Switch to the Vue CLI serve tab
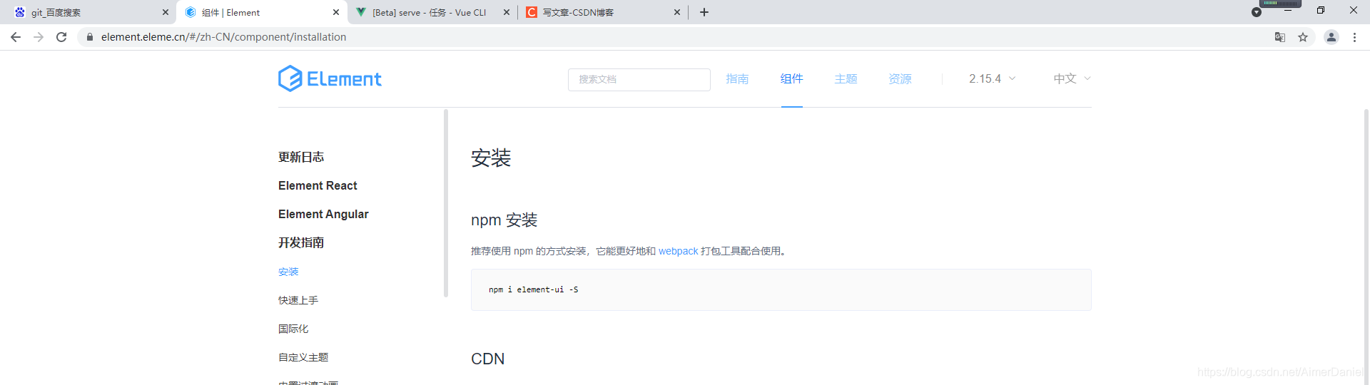 (x=432, y=12)
